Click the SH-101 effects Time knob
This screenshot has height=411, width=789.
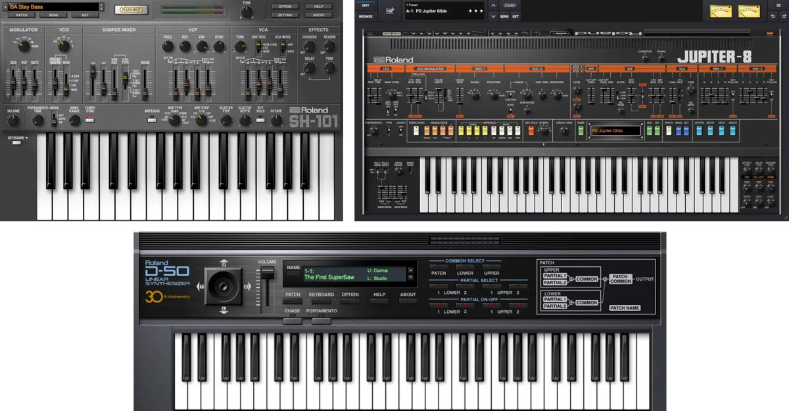(x=329, y=66)
